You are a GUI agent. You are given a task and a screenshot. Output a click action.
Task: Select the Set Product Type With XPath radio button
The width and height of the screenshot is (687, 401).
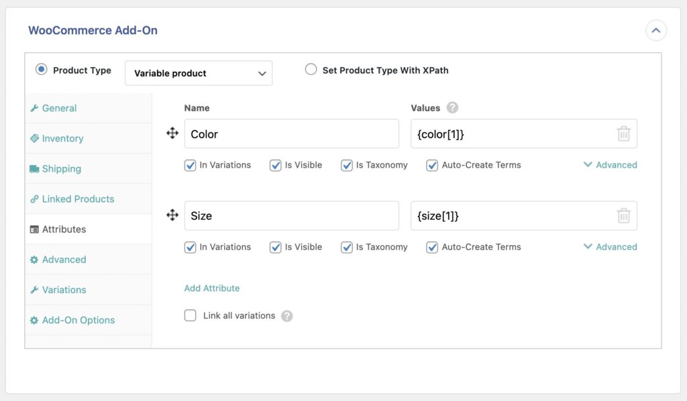[311, 69]
